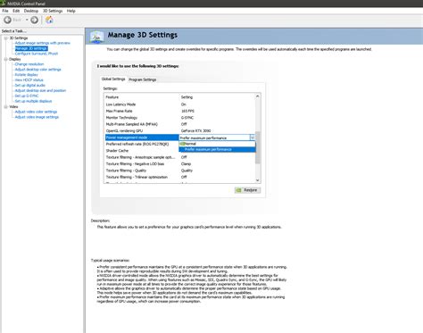Select Multi-Frame Sampled AA (MFAA) row

pos(180,124)
